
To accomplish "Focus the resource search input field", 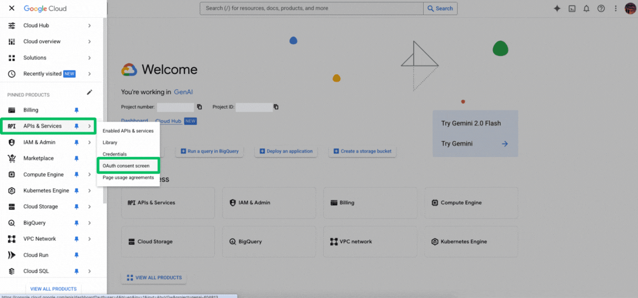I will (x=311, y=8).
